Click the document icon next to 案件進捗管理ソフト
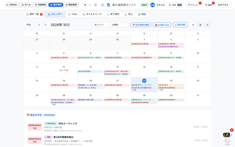The width and height of the screenshot is (235, 147). [109, 5]
